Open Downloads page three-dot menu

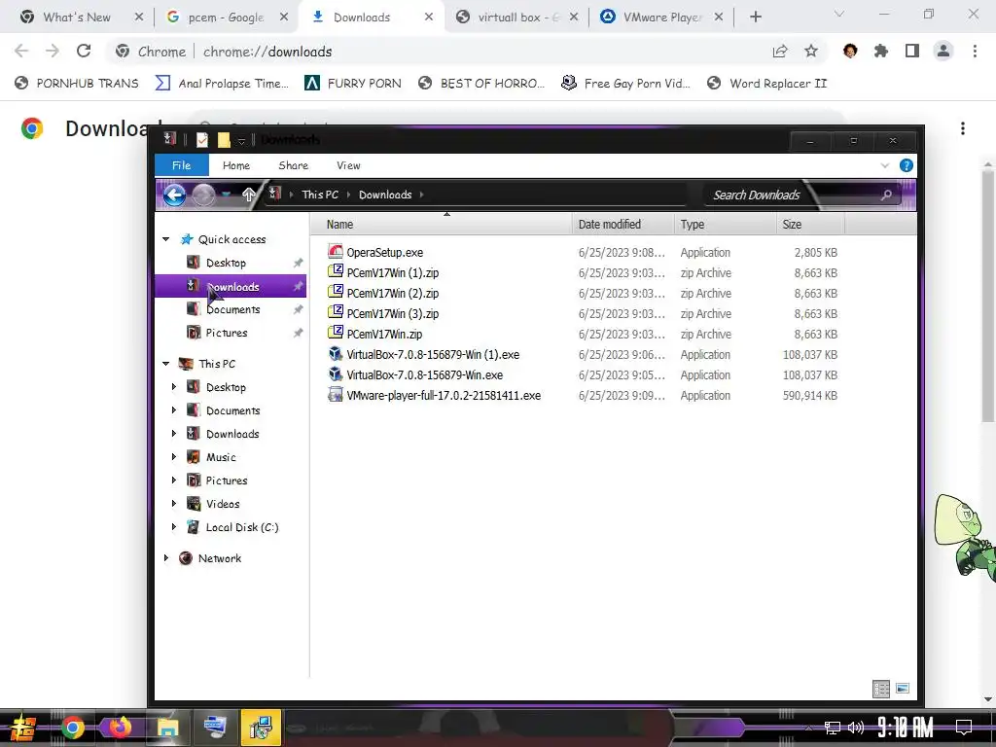click(x=963, y=129)
